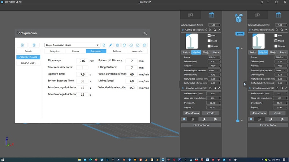
Task: Collapse Config. de soportes in right panel
Action: point(286,30)
